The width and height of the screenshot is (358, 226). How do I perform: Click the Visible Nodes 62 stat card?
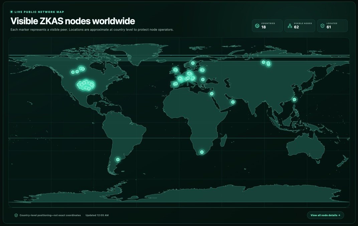point(300,26)
